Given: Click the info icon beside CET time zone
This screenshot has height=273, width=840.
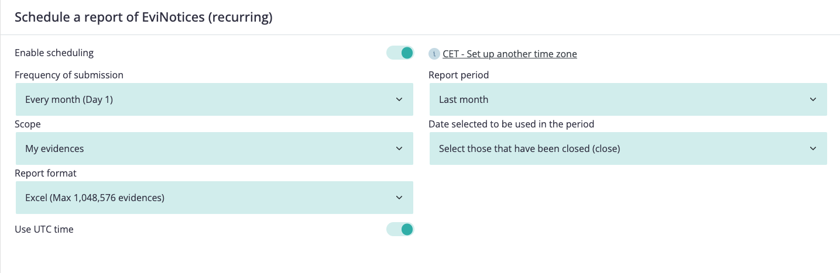Looking at the screenshot, I should [434, 54].
